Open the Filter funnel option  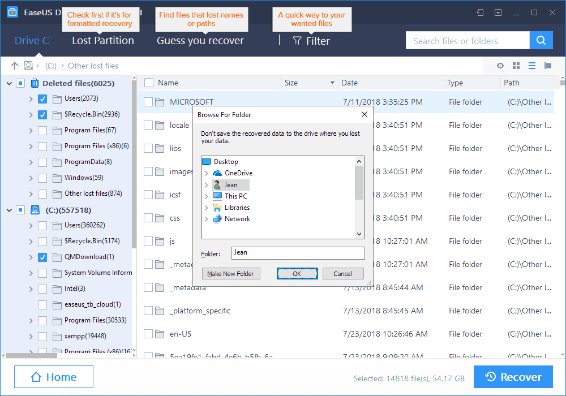point(311,41)
